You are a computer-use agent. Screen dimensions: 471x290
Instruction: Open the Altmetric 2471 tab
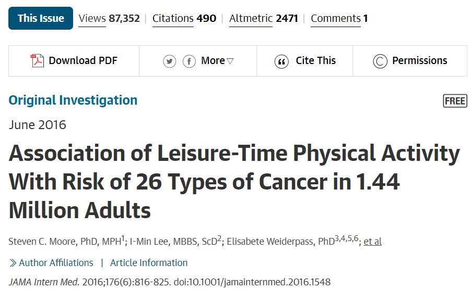(263, 19)
